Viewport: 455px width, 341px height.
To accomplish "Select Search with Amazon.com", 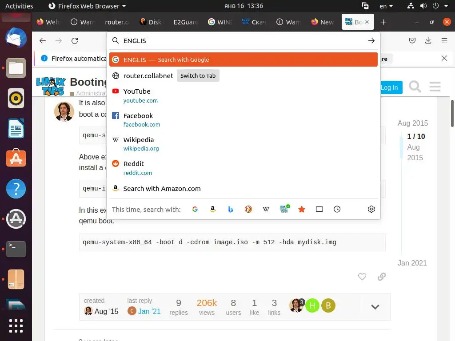I will tap(243, 189).
